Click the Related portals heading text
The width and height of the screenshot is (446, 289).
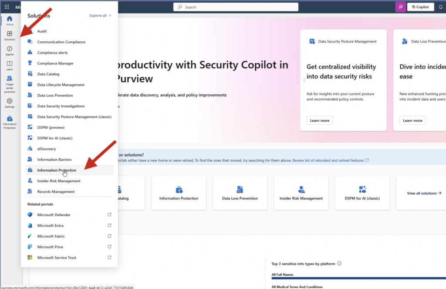click(40, 204)
